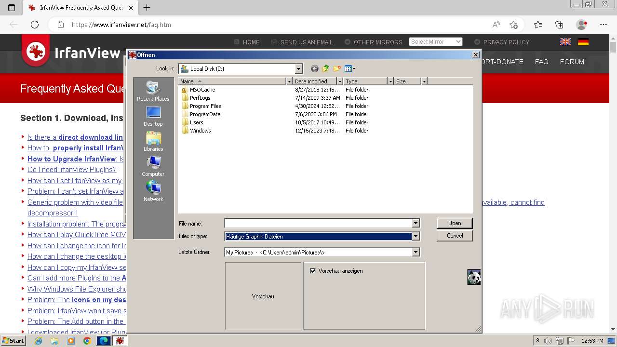Screen dimensions: 617x347
Task: Switch site to German flag icon
Action: 583,42
